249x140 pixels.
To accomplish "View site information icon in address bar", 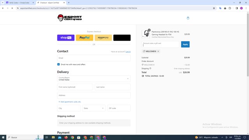I will (18, 8).
